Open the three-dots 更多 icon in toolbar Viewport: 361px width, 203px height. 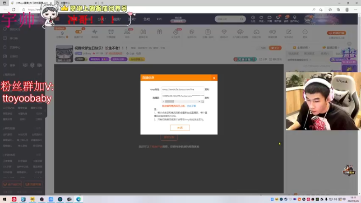click(x=305, y=32)
